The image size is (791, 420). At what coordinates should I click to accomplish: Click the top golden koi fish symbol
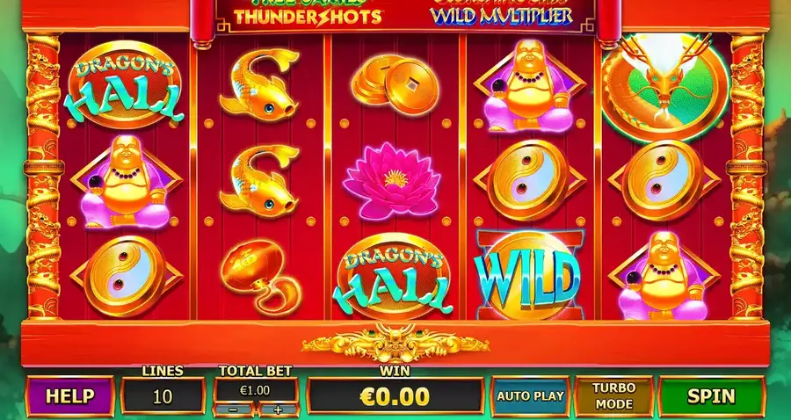click(x=259, y=83)
